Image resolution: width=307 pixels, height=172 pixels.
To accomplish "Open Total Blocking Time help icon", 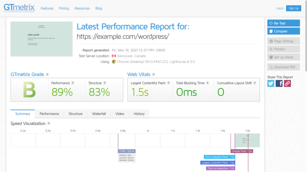I will (207, 83).
